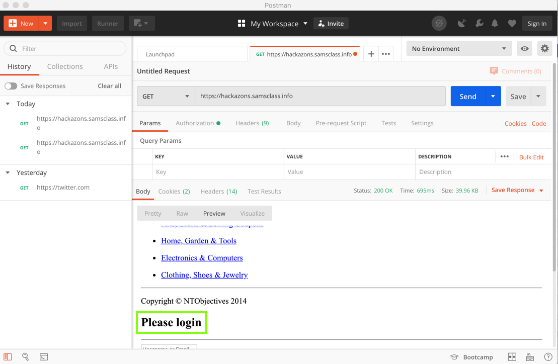
Task: Open the Postman console icon in status bar
Action: (x=44, y=357)
